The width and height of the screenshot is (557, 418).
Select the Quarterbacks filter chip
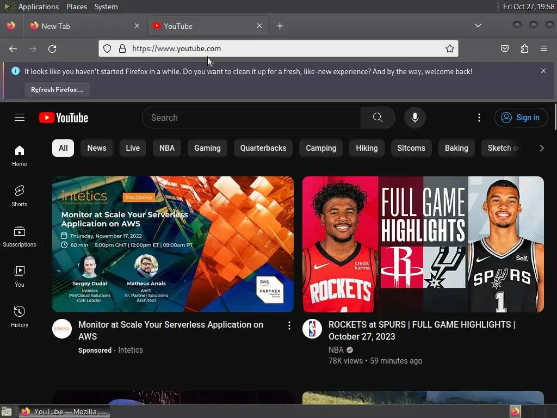[263, 148]
